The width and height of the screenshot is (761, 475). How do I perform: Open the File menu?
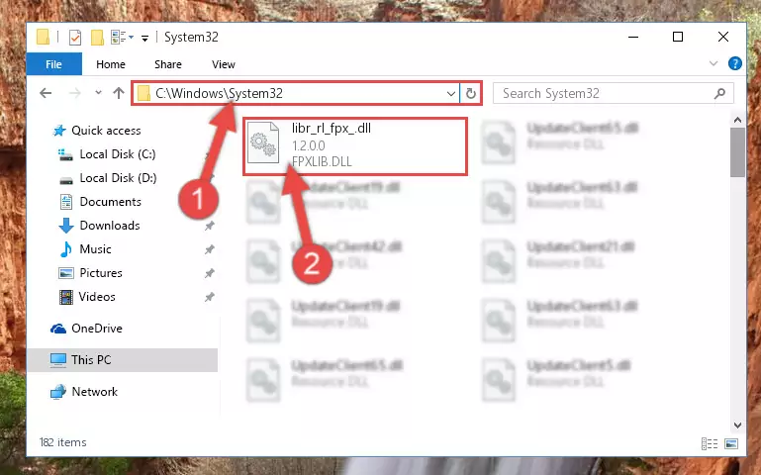[x=53, y=64]
